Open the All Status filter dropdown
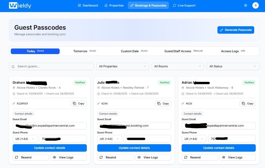The width and height of the screenshot is (265, 168). (x=233, y=66)
